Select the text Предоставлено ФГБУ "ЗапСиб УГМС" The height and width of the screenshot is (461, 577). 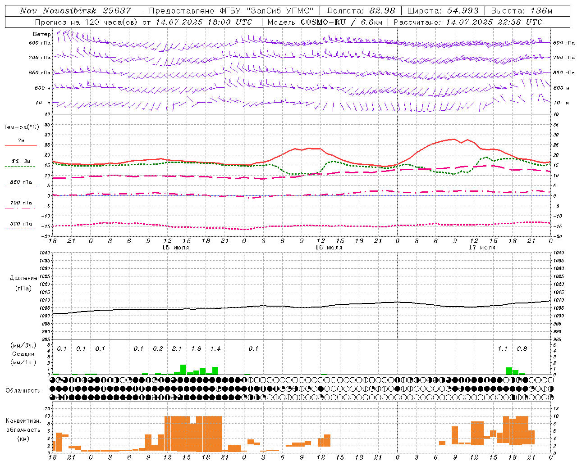click(231, 11)
